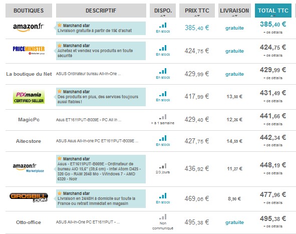Open the La boutique du Net link
Image resolution: width=296 pixels, height=234 pixels.
[x=29, y=74]
